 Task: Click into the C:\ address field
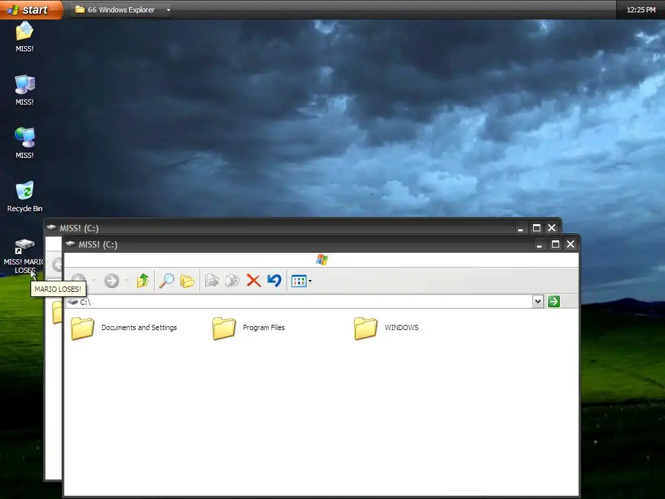pos(299,301)
